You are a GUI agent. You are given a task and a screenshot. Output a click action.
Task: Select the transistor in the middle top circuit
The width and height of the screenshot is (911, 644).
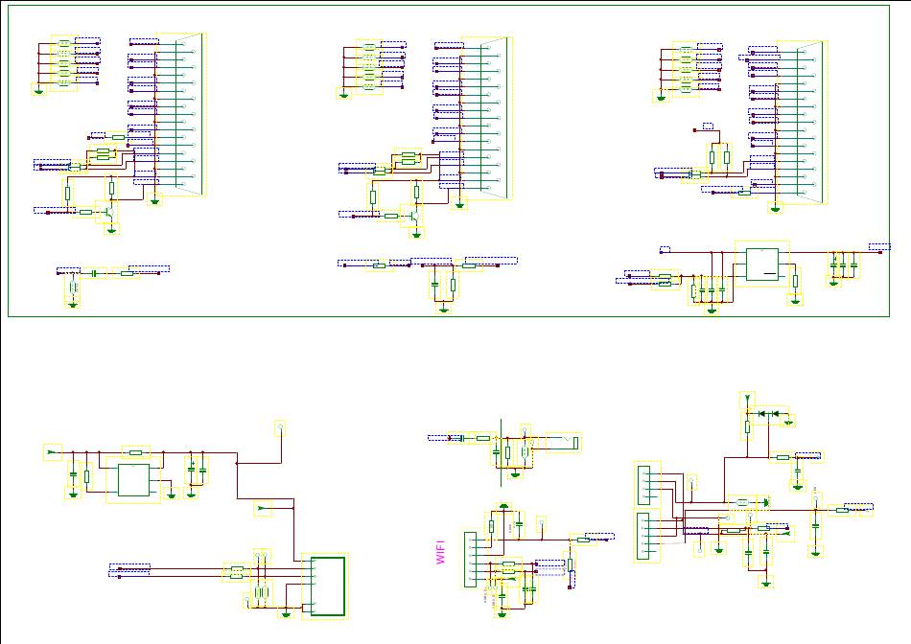point(414,216)
